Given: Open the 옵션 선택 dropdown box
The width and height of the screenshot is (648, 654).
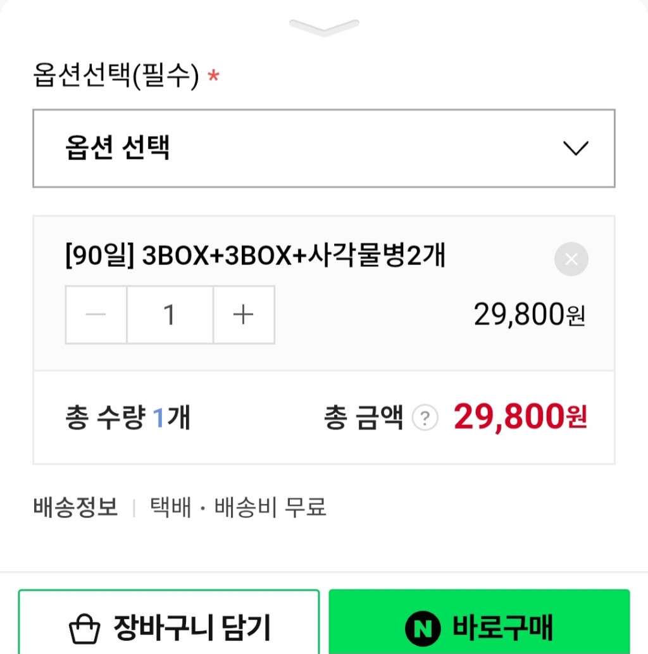Looking at the screenshot, I should pyautogui.click(x=304, y=149).
